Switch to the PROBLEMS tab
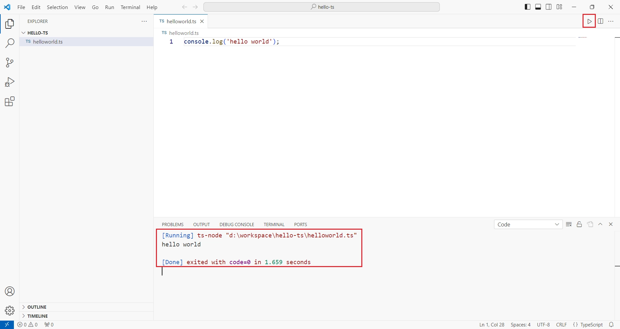620x329 pixels. (173, 224)
